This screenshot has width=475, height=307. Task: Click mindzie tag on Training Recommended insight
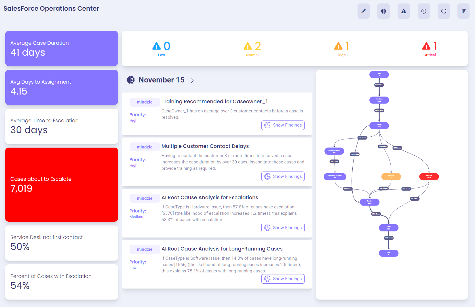[145, 102]
